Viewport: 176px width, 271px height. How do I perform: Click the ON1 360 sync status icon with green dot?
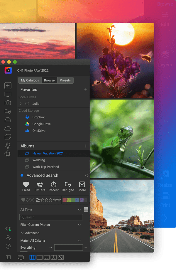[x=8, y=228]
